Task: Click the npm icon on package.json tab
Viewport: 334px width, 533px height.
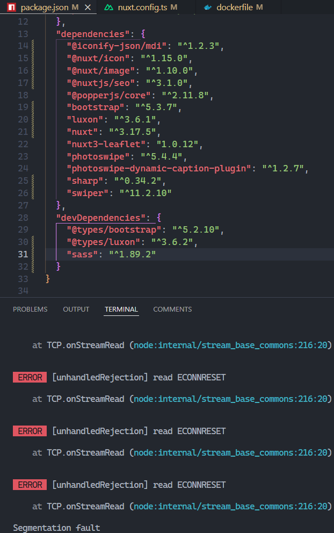Action: [12, 7]
